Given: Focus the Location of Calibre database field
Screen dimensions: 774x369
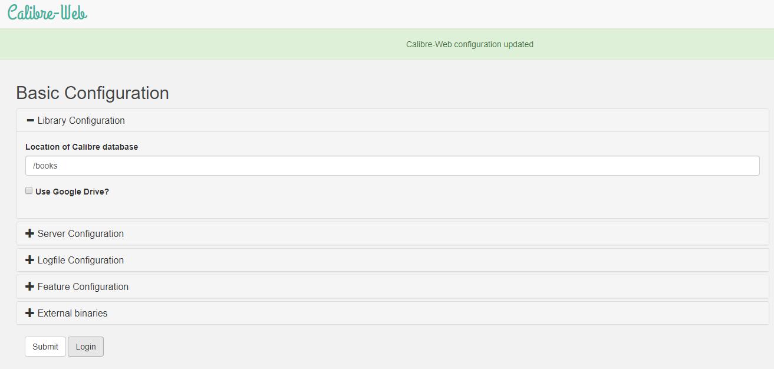Looking at the screenshot, I should (393, 166).
